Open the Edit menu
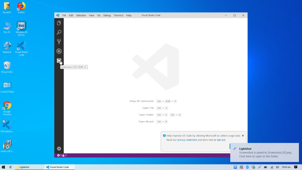 click(x=71, y=15)
